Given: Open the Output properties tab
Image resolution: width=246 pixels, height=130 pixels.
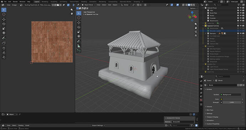Looking at the screenshot, I should click(x=201, y=89).
